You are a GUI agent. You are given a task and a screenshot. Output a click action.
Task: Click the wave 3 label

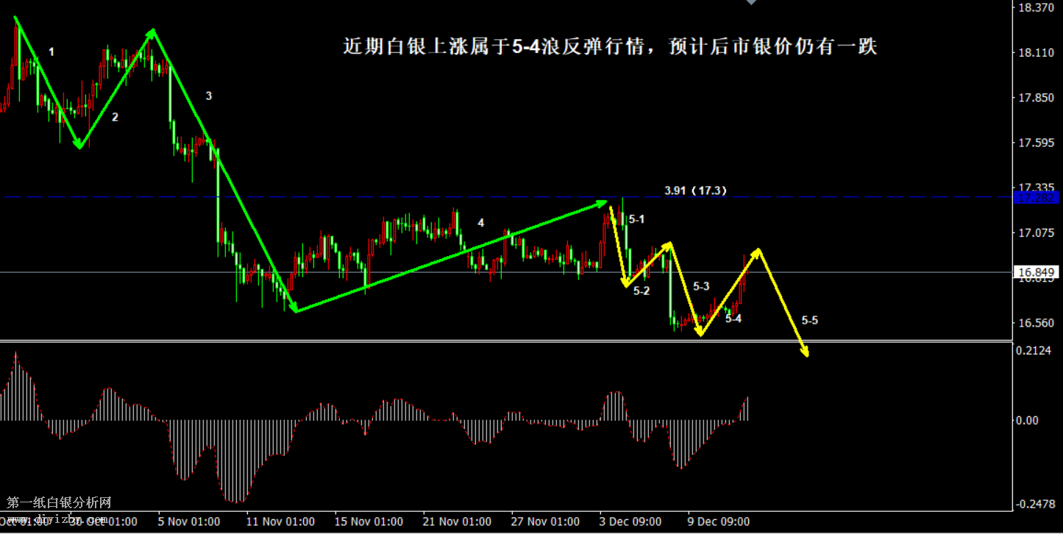point(209,96)
